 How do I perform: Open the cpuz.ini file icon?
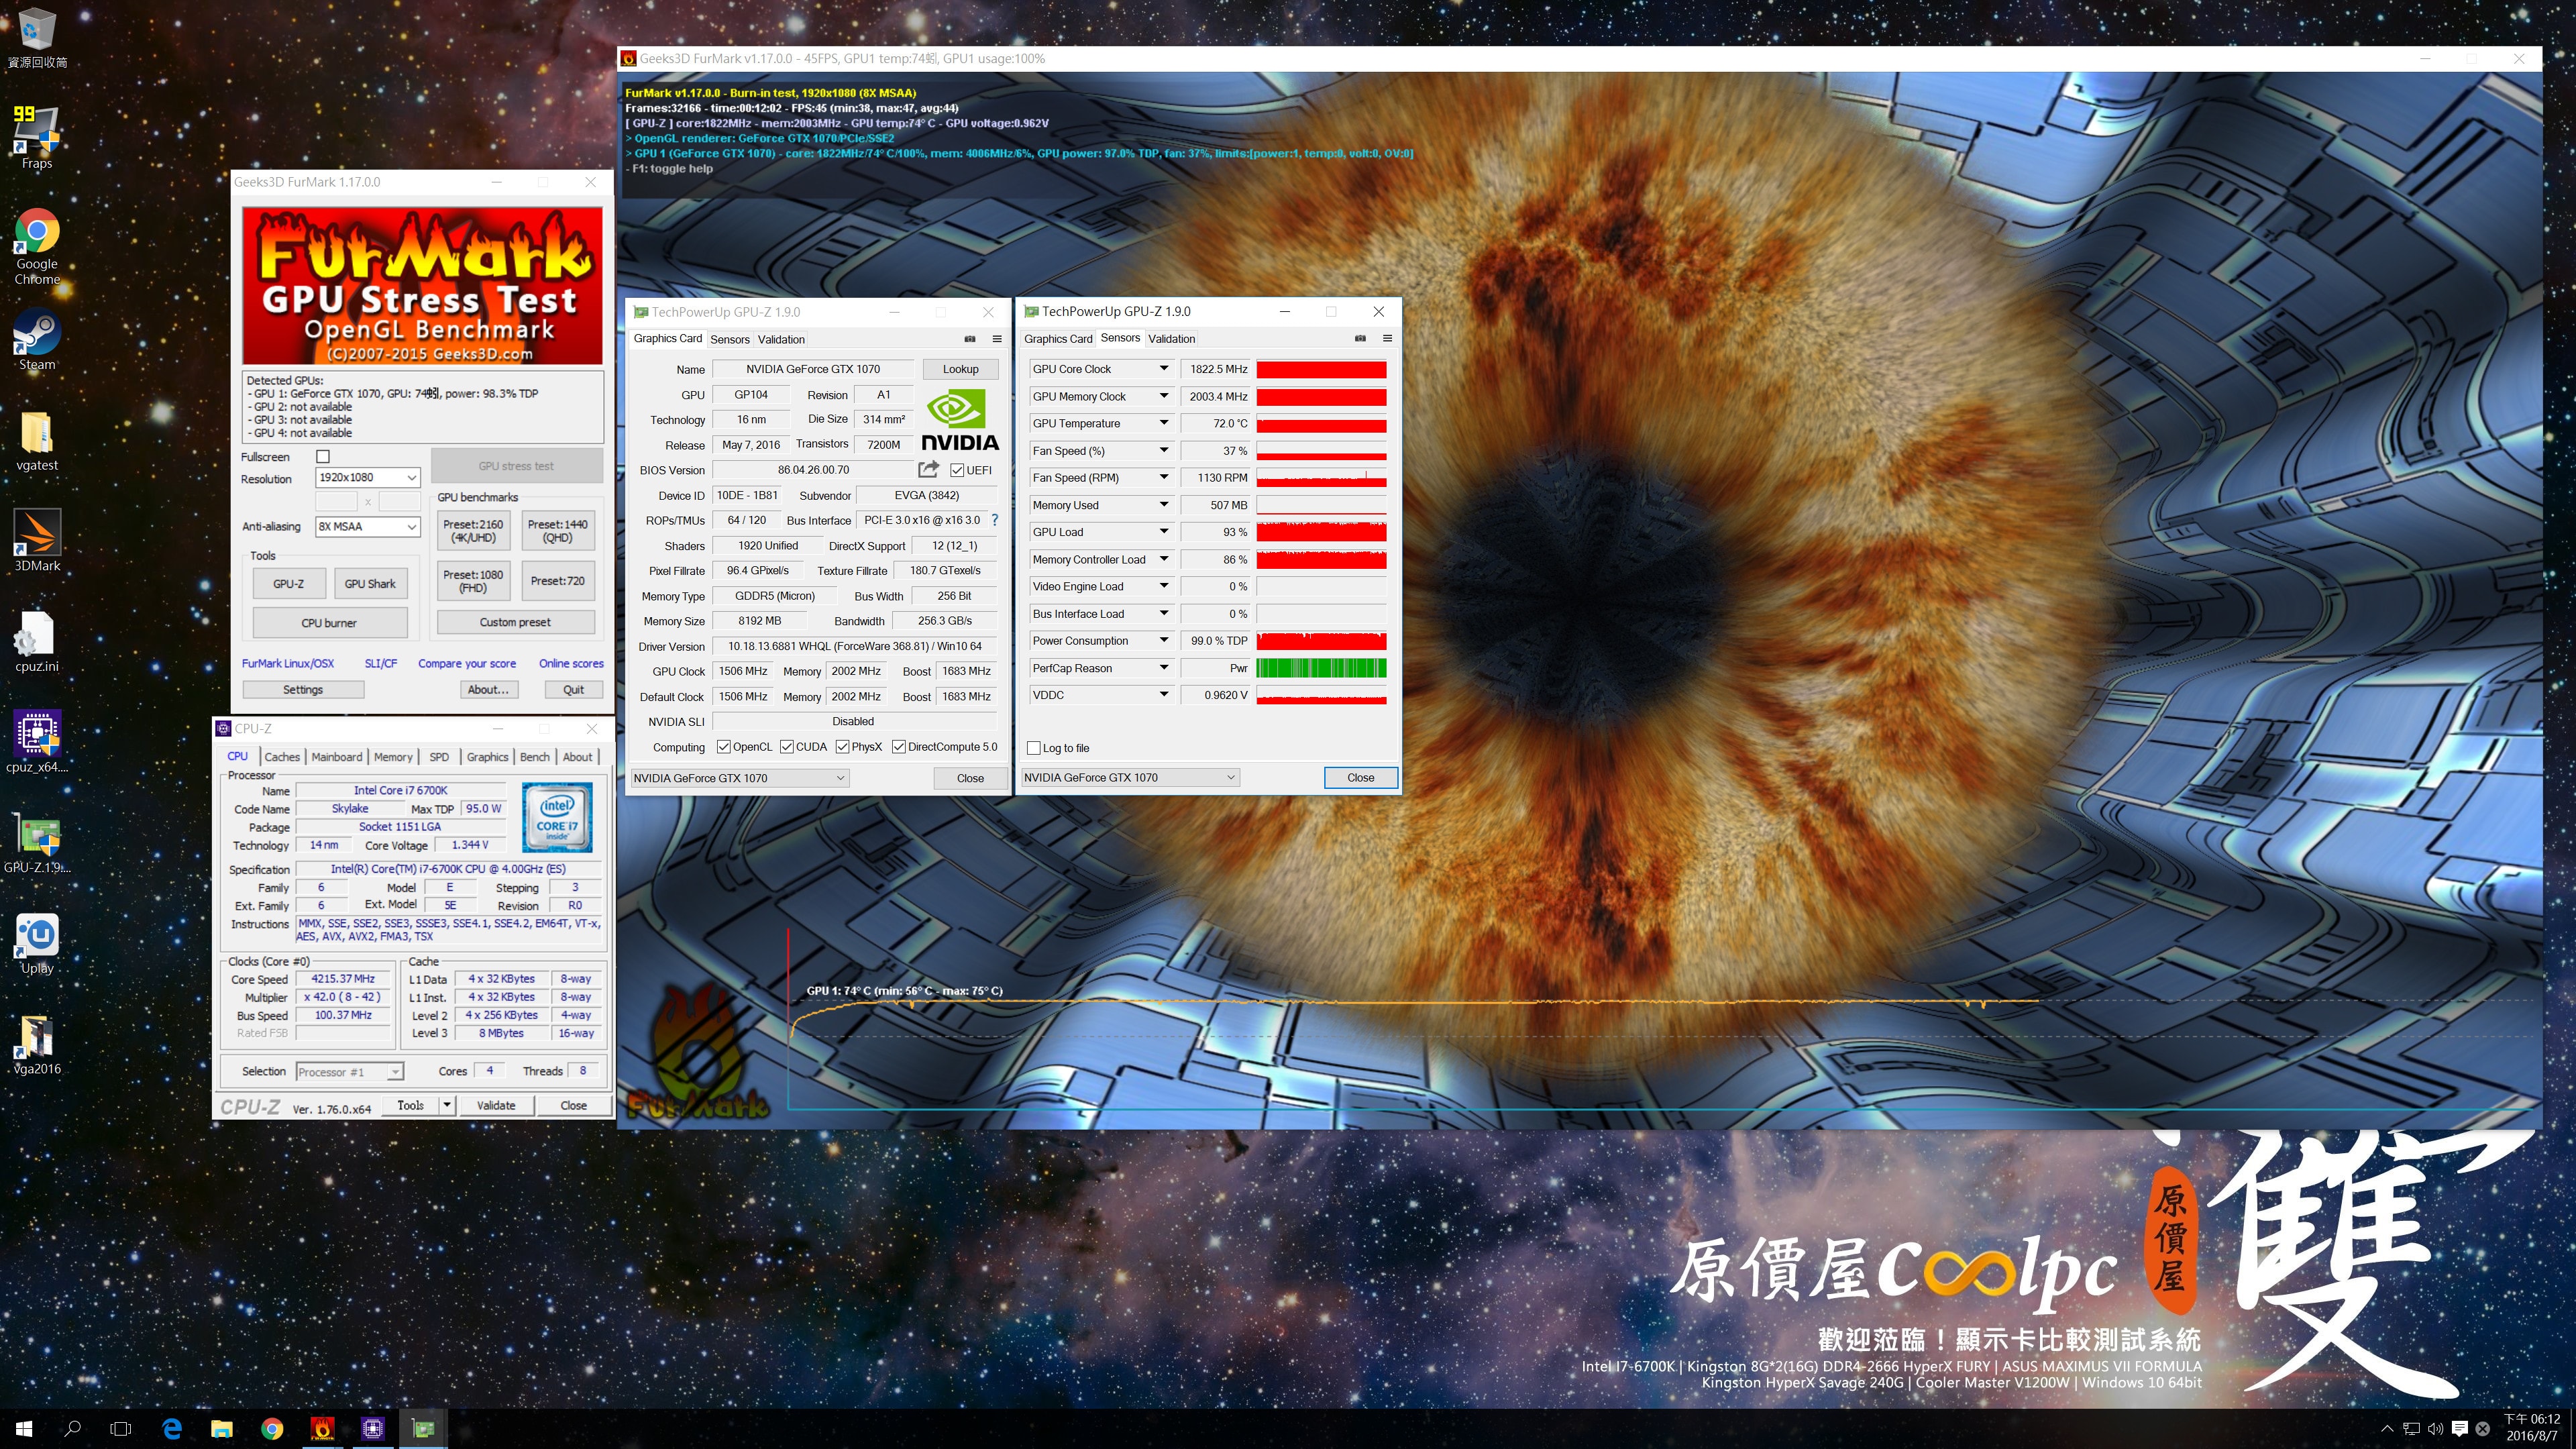[x=37, y=641]
